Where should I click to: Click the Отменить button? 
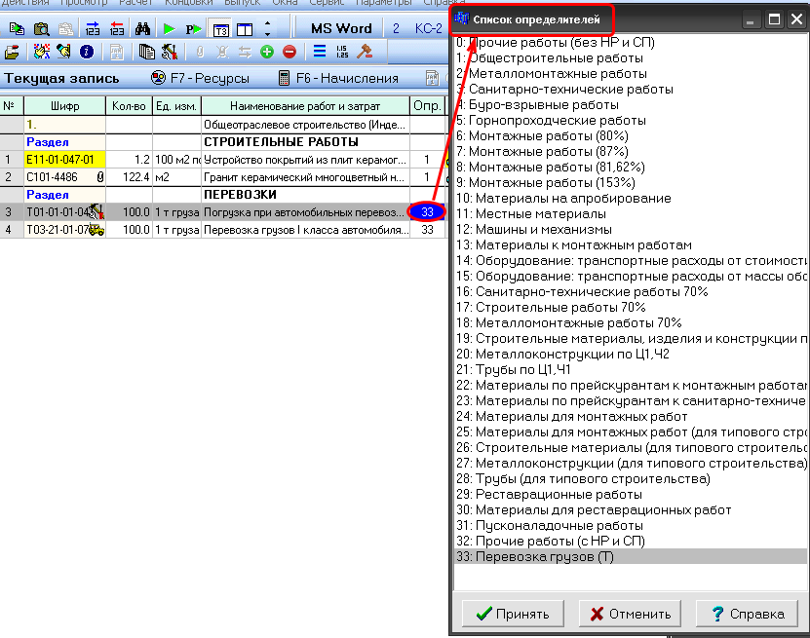[630, 614]
